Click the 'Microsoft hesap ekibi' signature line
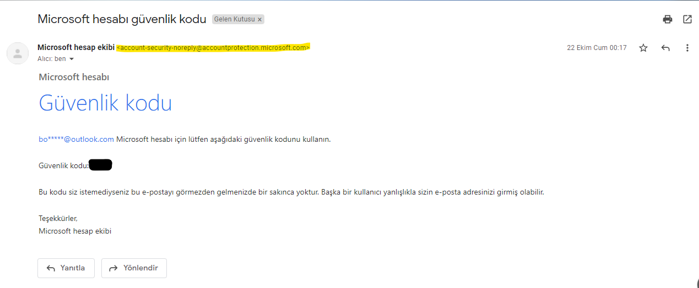This screenshot has width=699, height=288. pos(75,231)
